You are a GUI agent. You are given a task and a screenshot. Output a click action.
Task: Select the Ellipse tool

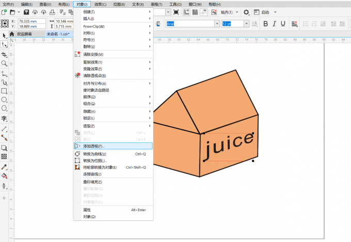click(4, 100)
